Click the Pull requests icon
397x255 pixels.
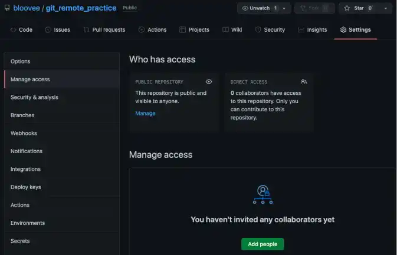click(x=86, y=30)
